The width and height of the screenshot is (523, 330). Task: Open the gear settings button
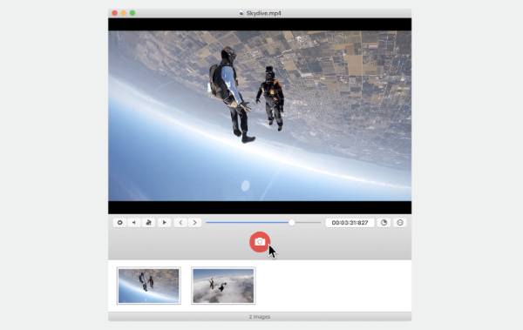(119, 223)
